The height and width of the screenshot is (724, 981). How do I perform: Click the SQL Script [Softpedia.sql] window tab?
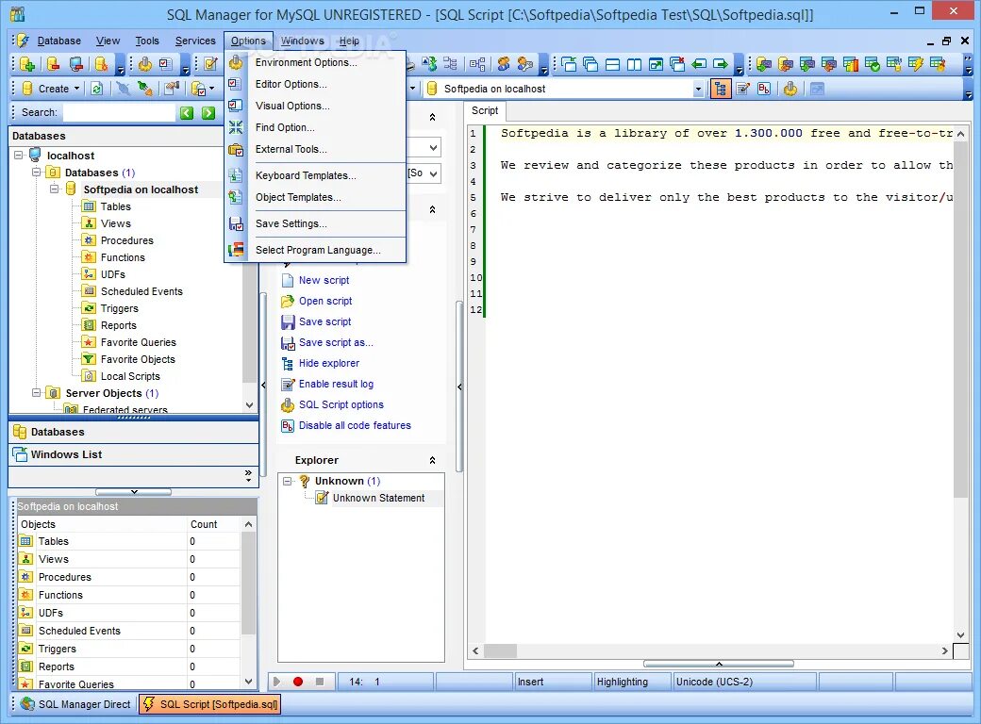pos(210,704)
